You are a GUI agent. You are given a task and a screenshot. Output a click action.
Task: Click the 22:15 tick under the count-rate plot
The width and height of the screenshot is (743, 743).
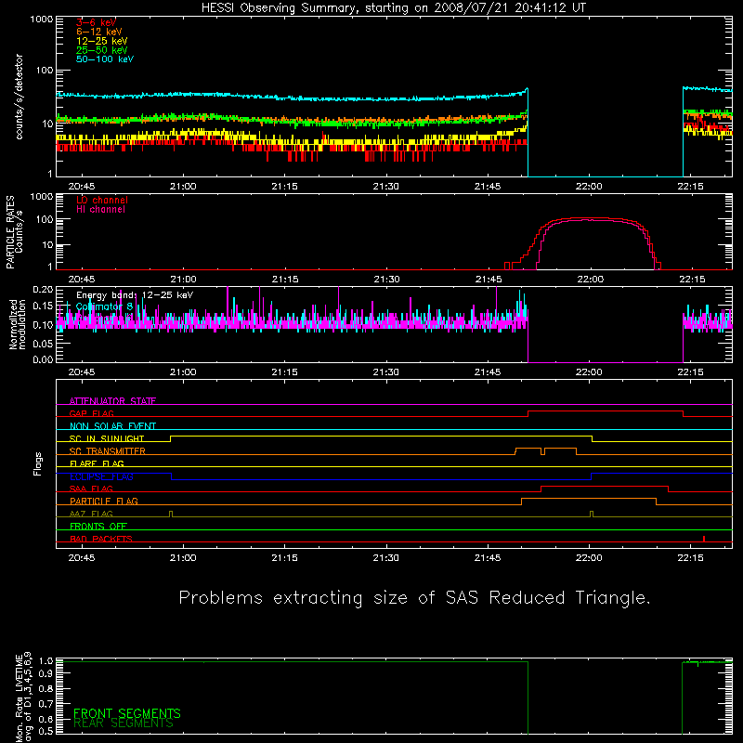(x=690, y=187)
